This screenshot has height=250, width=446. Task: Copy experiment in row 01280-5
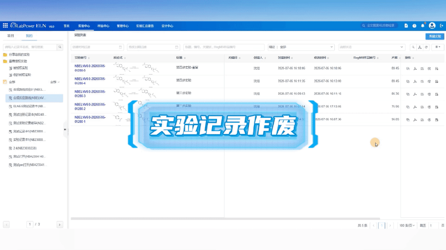pyautogui.click(x=408, y=69)
